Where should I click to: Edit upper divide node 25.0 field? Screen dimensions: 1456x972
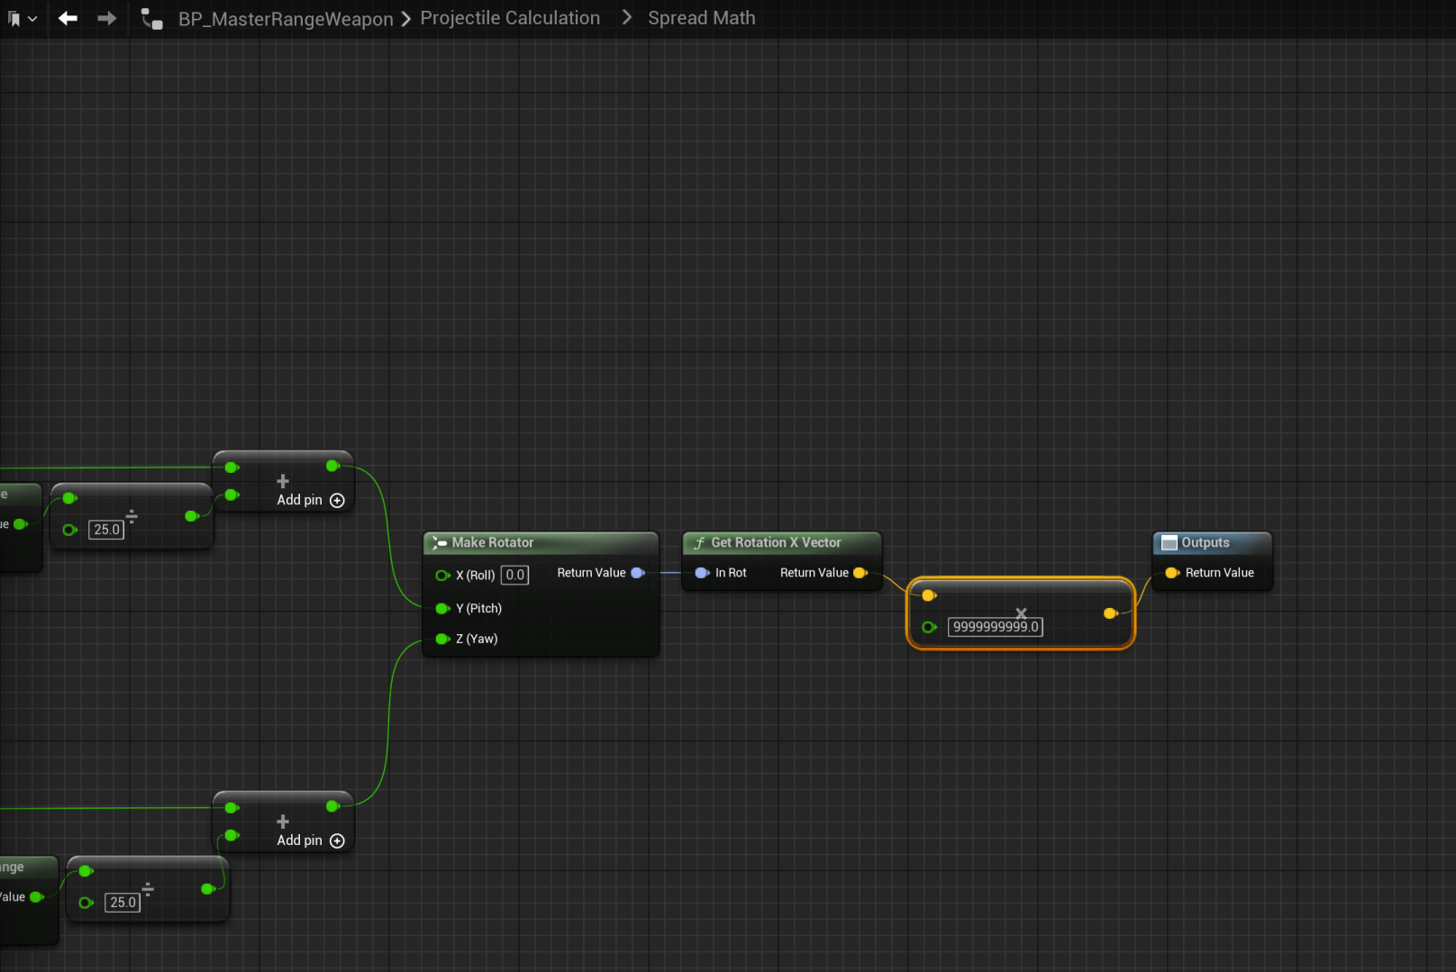pos(106,530)
